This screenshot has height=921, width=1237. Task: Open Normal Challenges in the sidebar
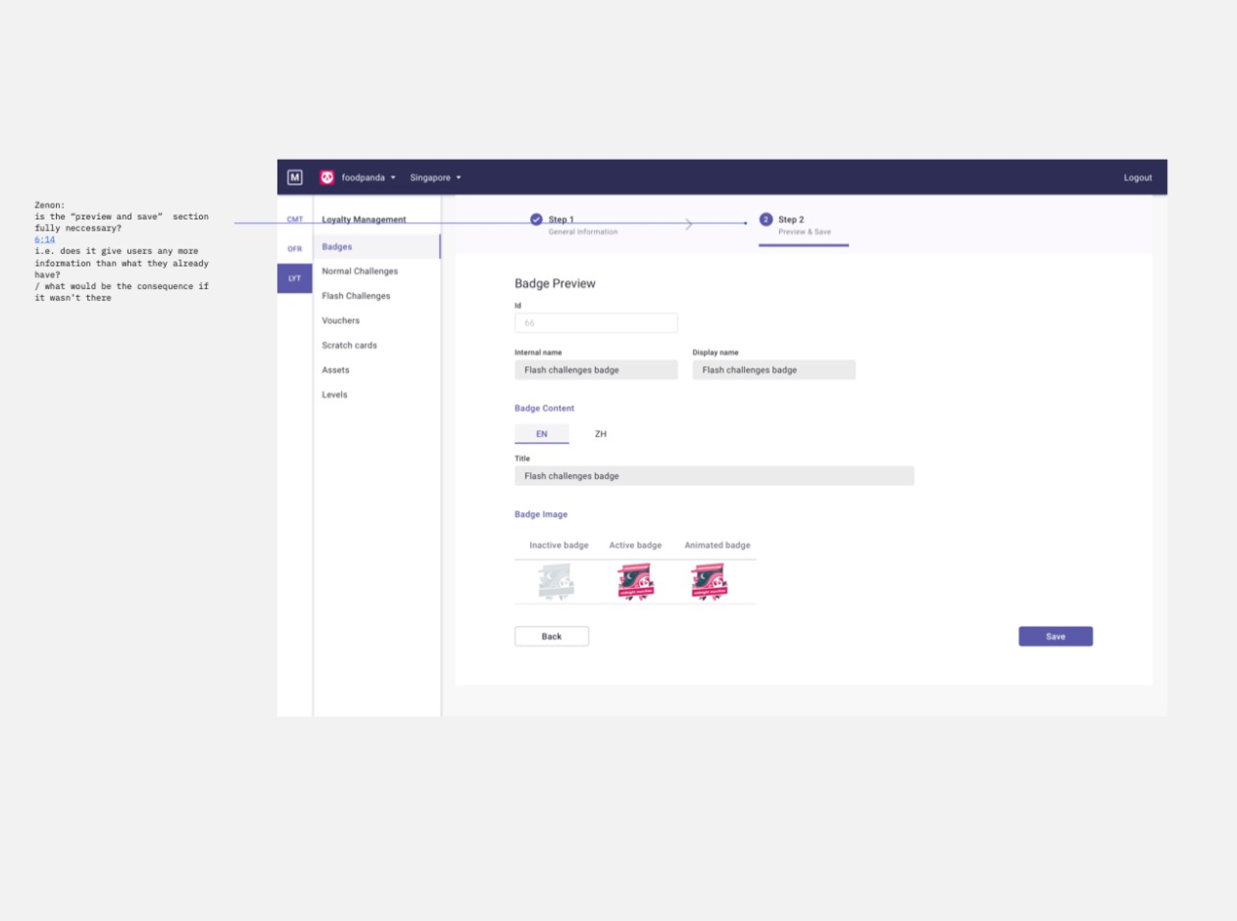pos(360,271)
